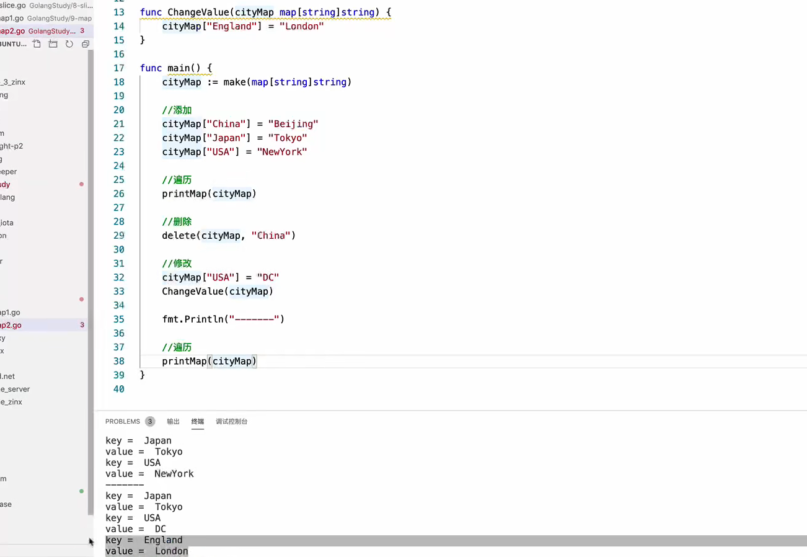Switch to the 输出 output tab
The height and width of the screenshot is (557, 807).
coord(173,422)
